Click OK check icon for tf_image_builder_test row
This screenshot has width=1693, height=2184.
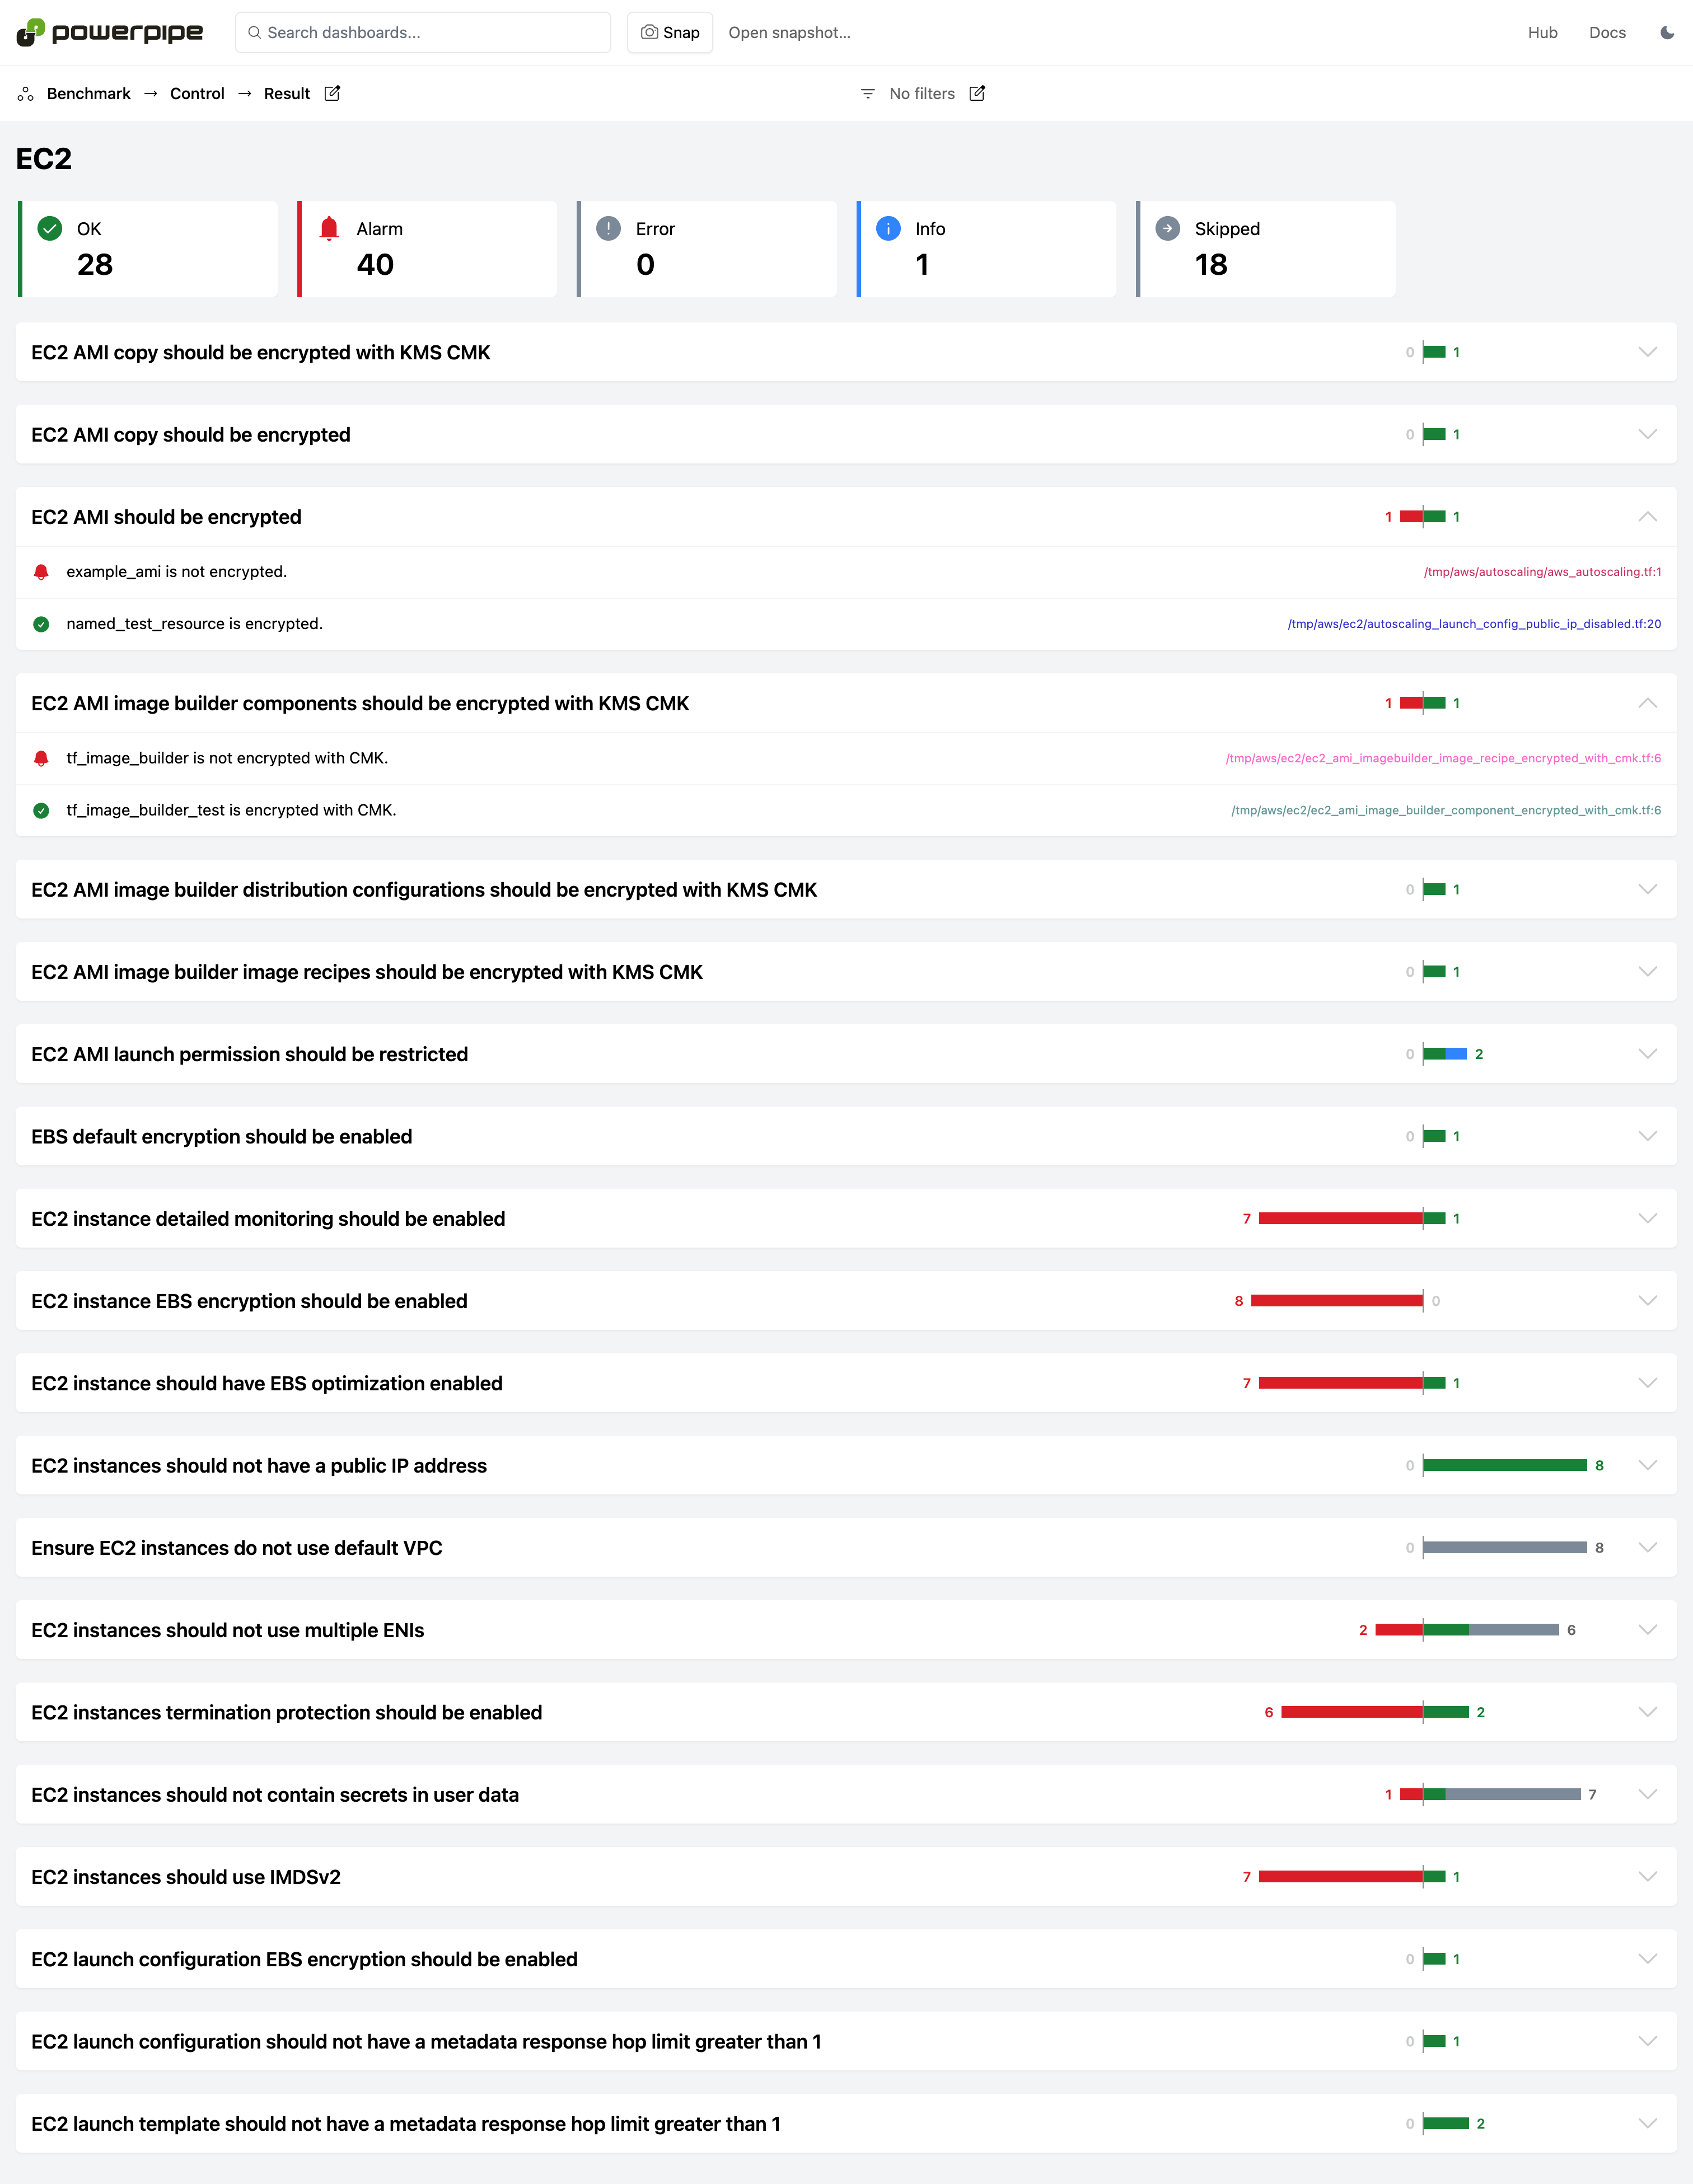click(41, 810)
